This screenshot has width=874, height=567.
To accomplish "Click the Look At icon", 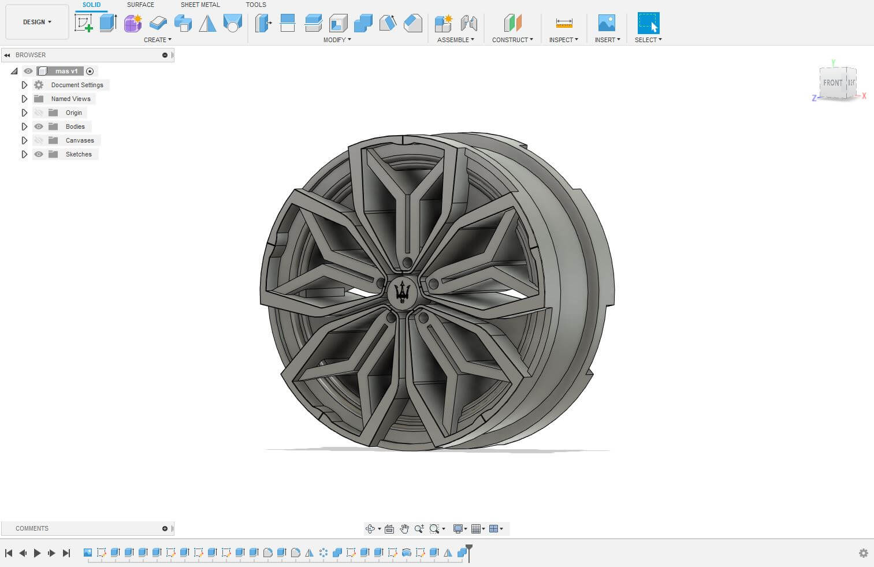I will [389, 528].
